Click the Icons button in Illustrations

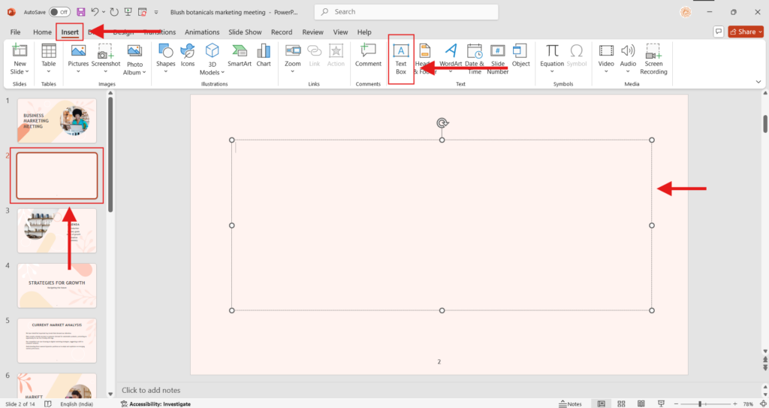coord(188,55)
